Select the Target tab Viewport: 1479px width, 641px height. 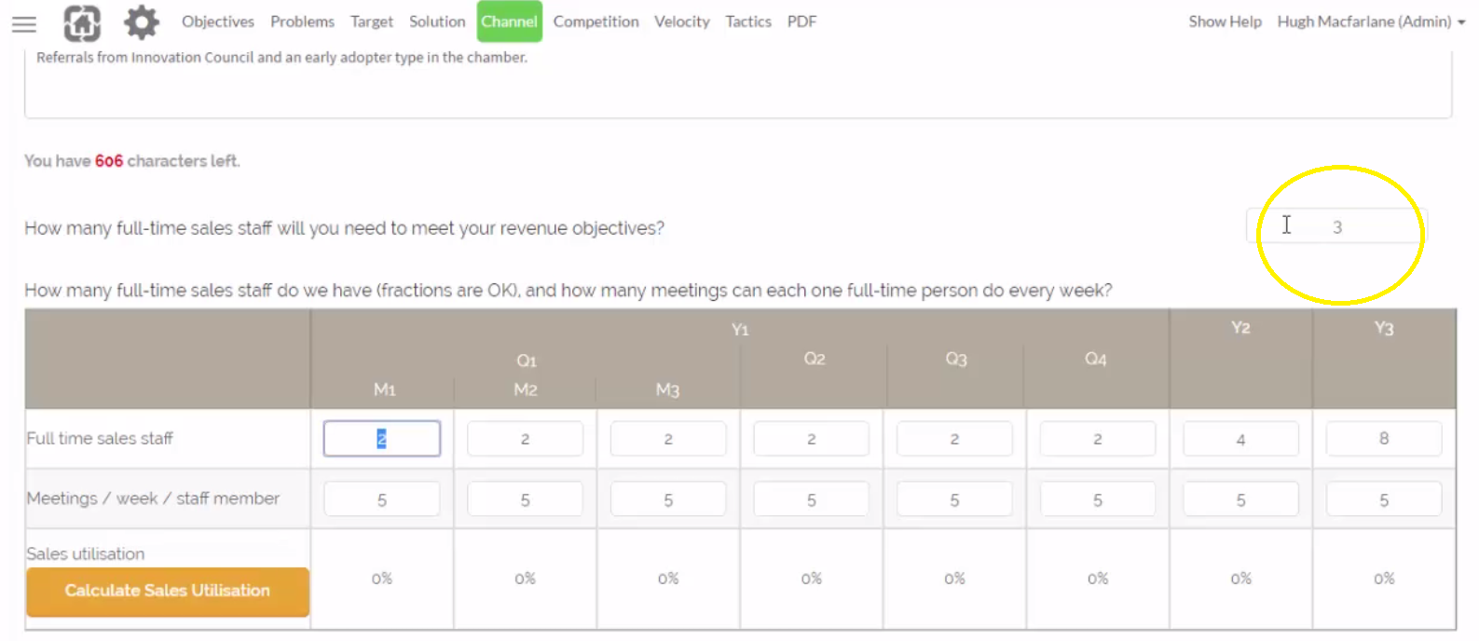[x=372, y=21]
